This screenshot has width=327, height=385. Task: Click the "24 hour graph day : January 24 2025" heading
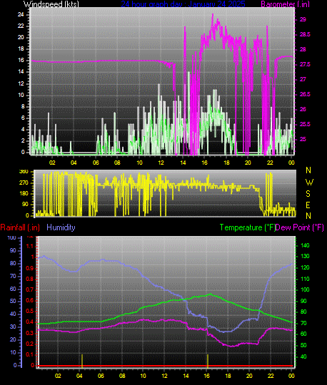pos(183,4)
